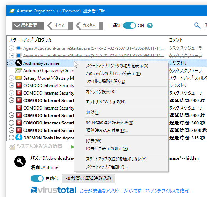The image size is (207, 197).
Task: Click the 名前: Authme text
Action: pos(44,167)
